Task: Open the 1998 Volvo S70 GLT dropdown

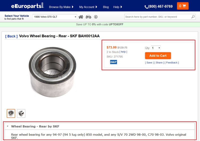Action: (x=55, y=17)
